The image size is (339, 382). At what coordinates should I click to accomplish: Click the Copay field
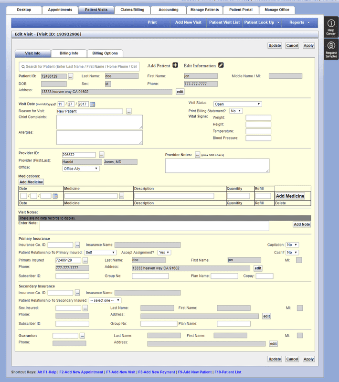[265, 276]
